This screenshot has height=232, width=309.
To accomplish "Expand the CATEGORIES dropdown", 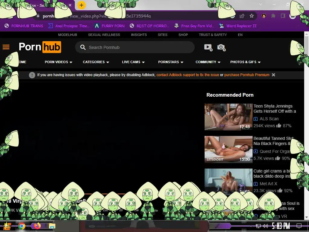I will click(x=96, y=62).
